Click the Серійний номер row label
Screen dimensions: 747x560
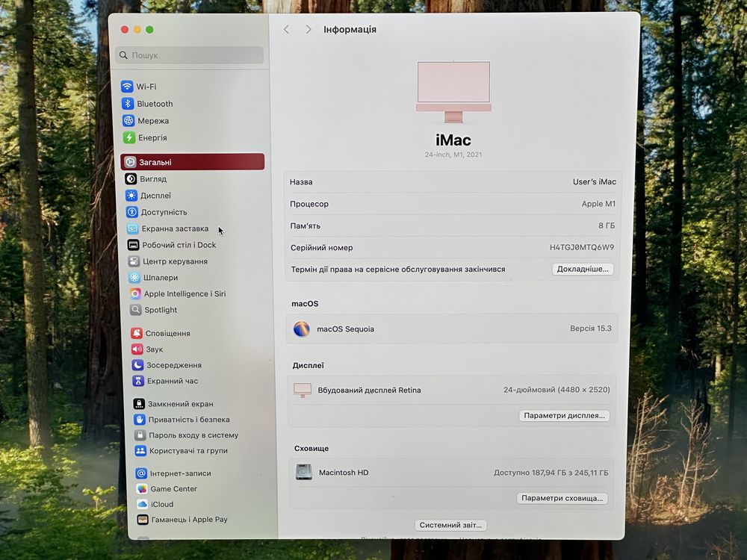321,248
